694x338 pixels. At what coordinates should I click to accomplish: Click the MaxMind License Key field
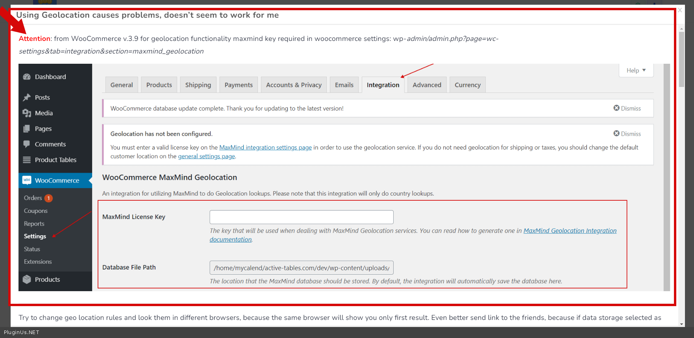point(301,217)
